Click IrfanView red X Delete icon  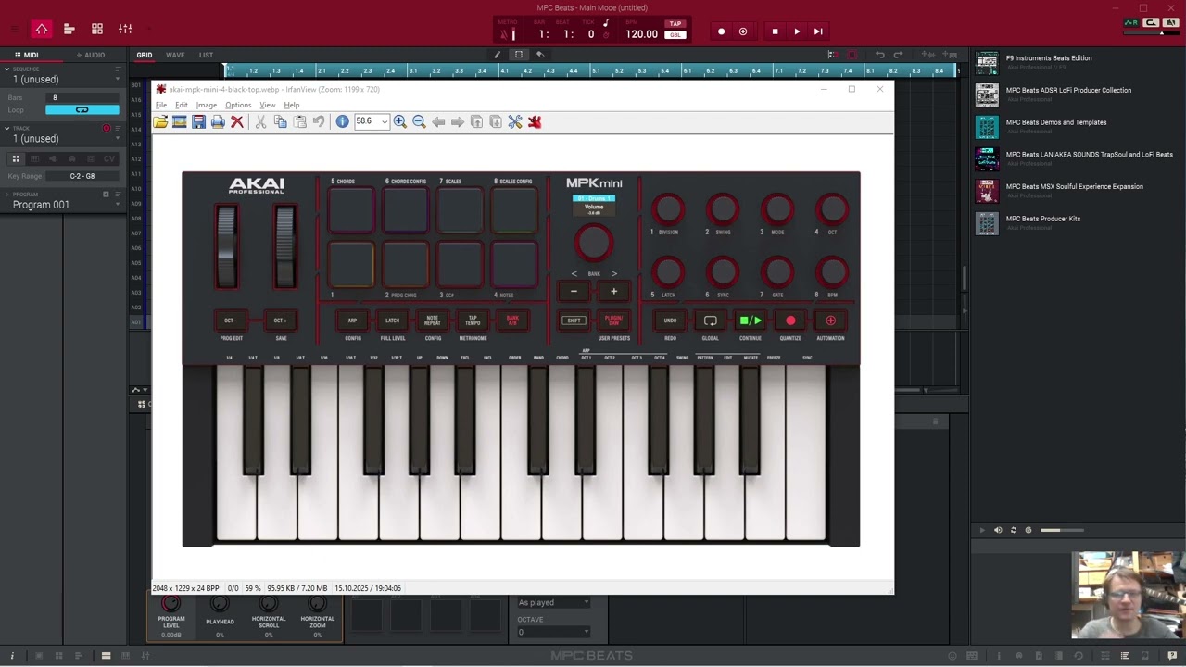tap(237, 122)
